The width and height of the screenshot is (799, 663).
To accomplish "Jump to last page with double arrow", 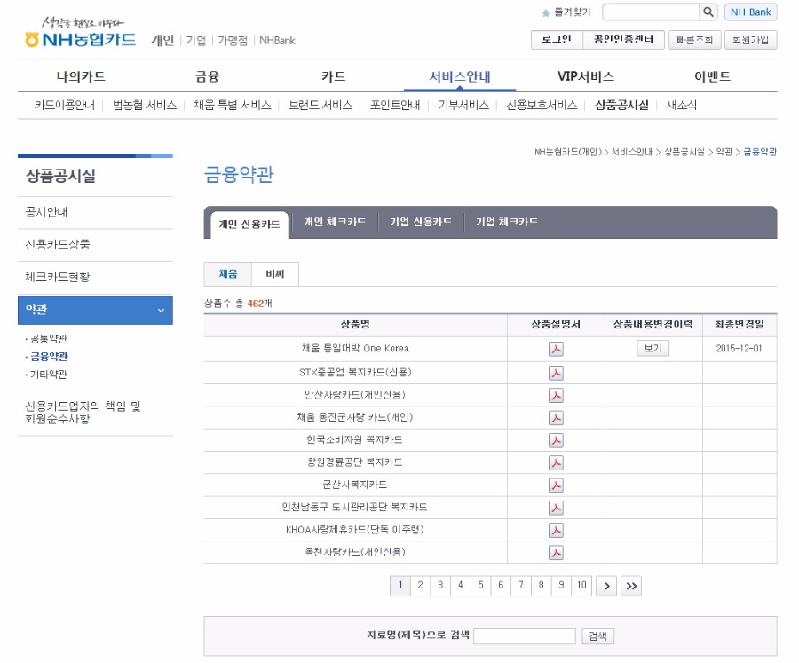I will pyautogui.click(x=631, y=585).
